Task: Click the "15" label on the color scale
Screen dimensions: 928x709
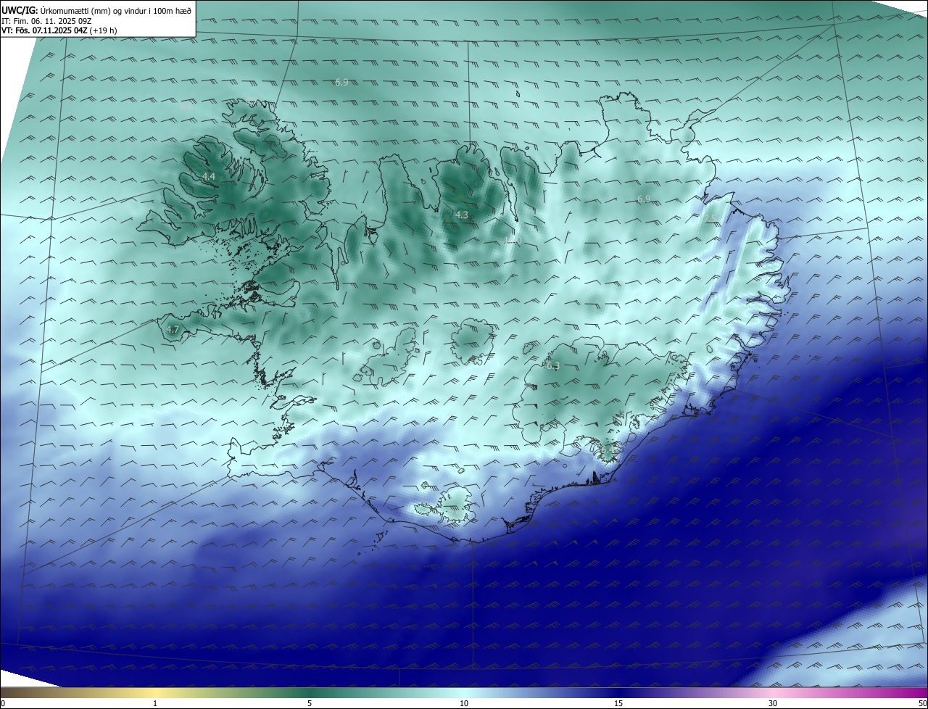Action: click(618, 703)
